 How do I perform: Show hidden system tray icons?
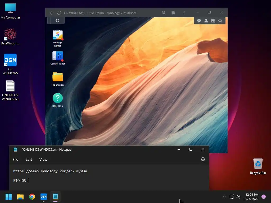[x=224, y=197]
